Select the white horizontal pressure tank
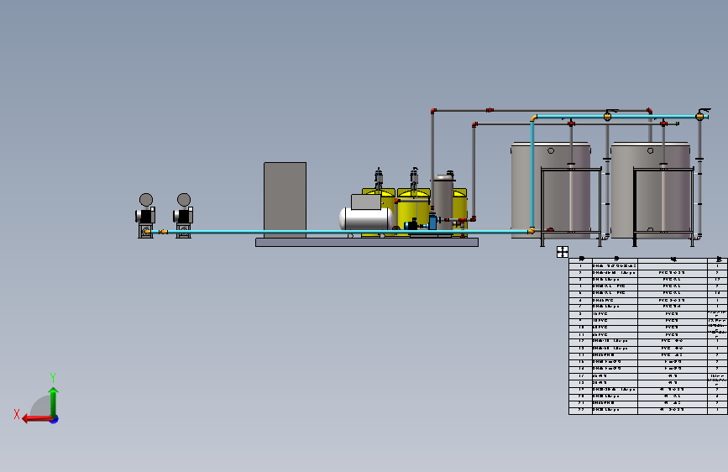728x472 pixels. pos(366,219)
